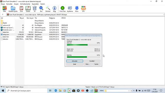Screen dimensions: 165x93
Task: Click the network tray icon
Action: 143,91
